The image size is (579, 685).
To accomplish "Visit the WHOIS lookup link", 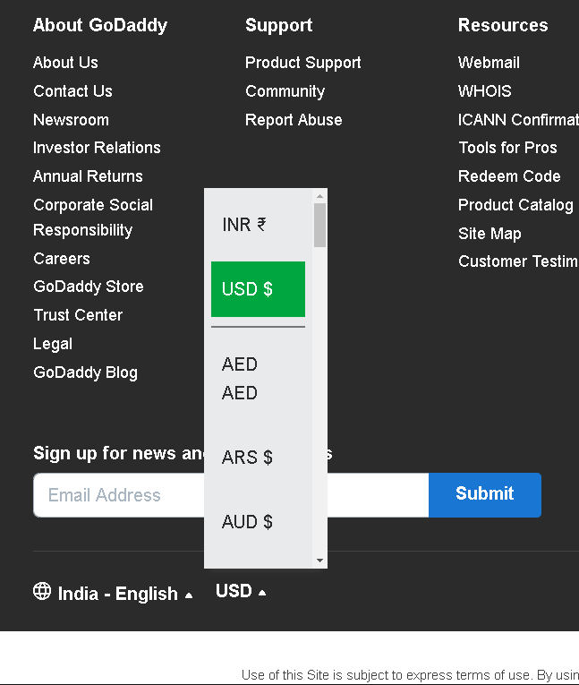I will [484, 91].
